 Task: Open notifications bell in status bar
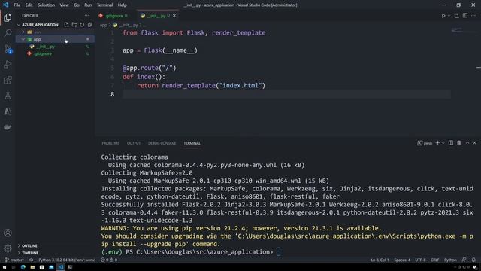point(473,260)
